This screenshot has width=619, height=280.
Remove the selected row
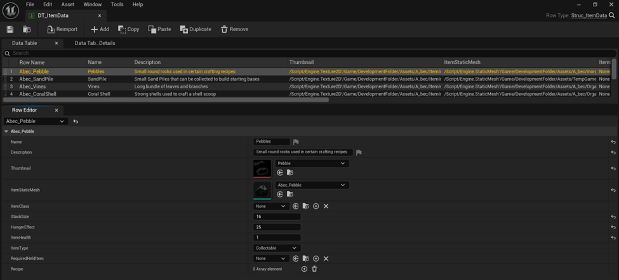(x=234, y=29)
